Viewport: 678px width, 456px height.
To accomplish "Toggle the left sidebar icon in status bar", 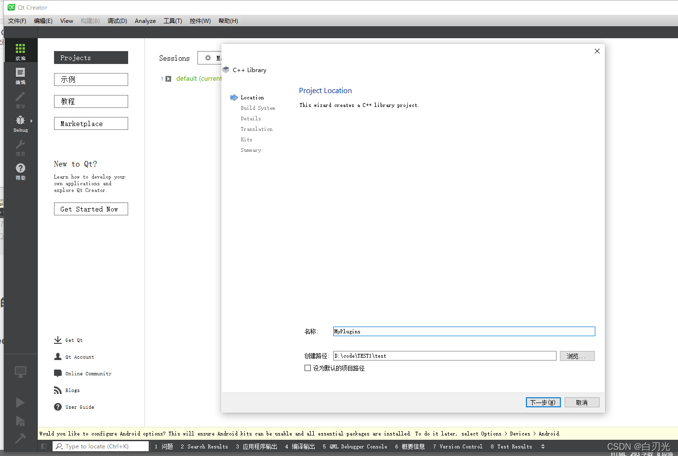I will click(44, 446).
